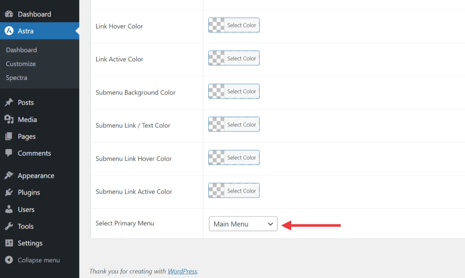Click the Tools wrench icon
The height and width of the screenshot is (278, 465).
tap(9, 226)
